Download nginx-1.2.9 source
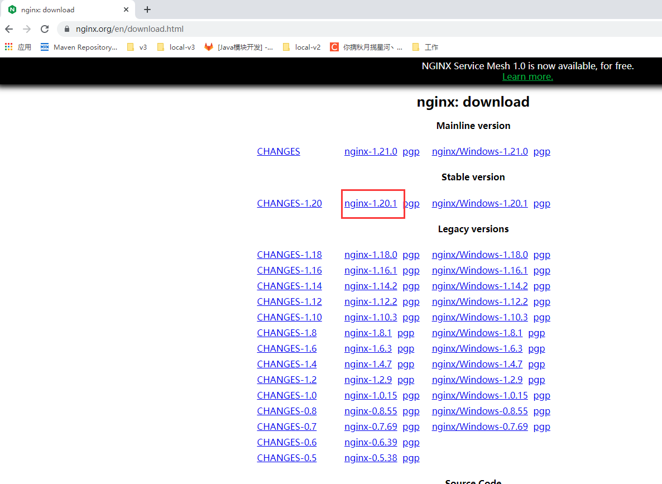662x484 pixels. tap(368, 380)
